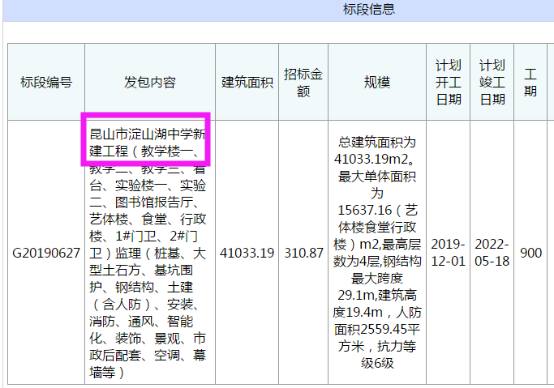Image resolution: width=554 pixels, height=388 pixels.
Task: Click the 昆山市淀山湖中学新建工程 contract content text
Action: pyautogui.click(x=148, y=143)
